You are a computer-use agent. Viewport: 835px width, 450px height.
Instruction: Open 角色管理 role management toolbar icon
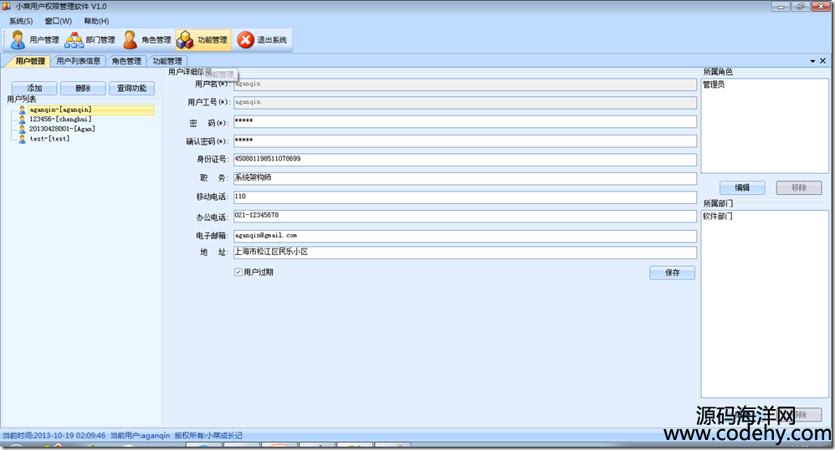[147, 39]
